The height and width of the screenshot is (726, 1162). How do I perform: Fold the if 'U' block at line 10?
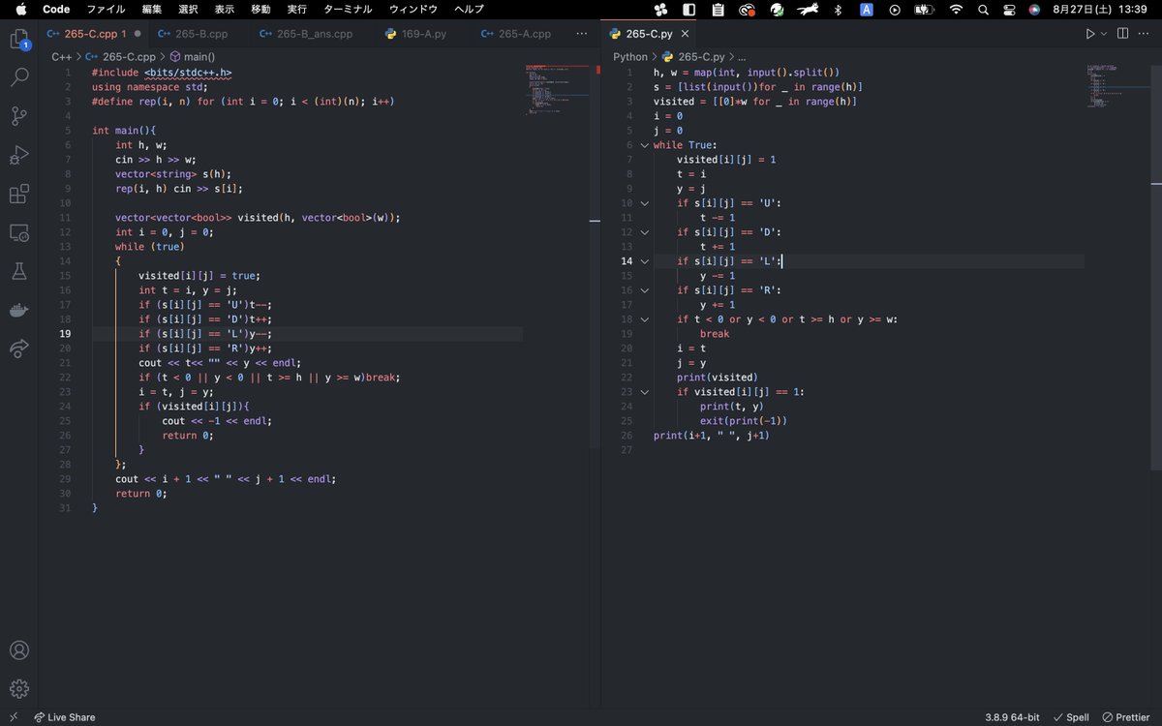tap(644, 203)
